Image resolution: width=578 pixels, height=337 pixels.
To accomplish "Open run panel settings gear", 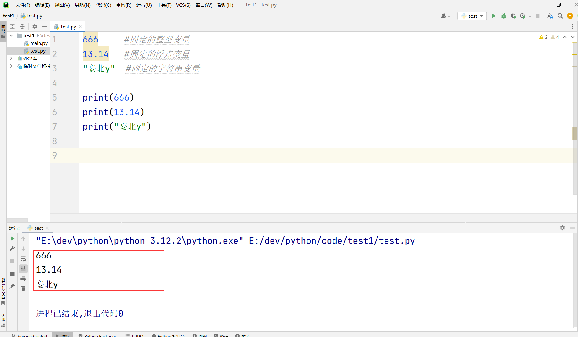I will point(562,228).
